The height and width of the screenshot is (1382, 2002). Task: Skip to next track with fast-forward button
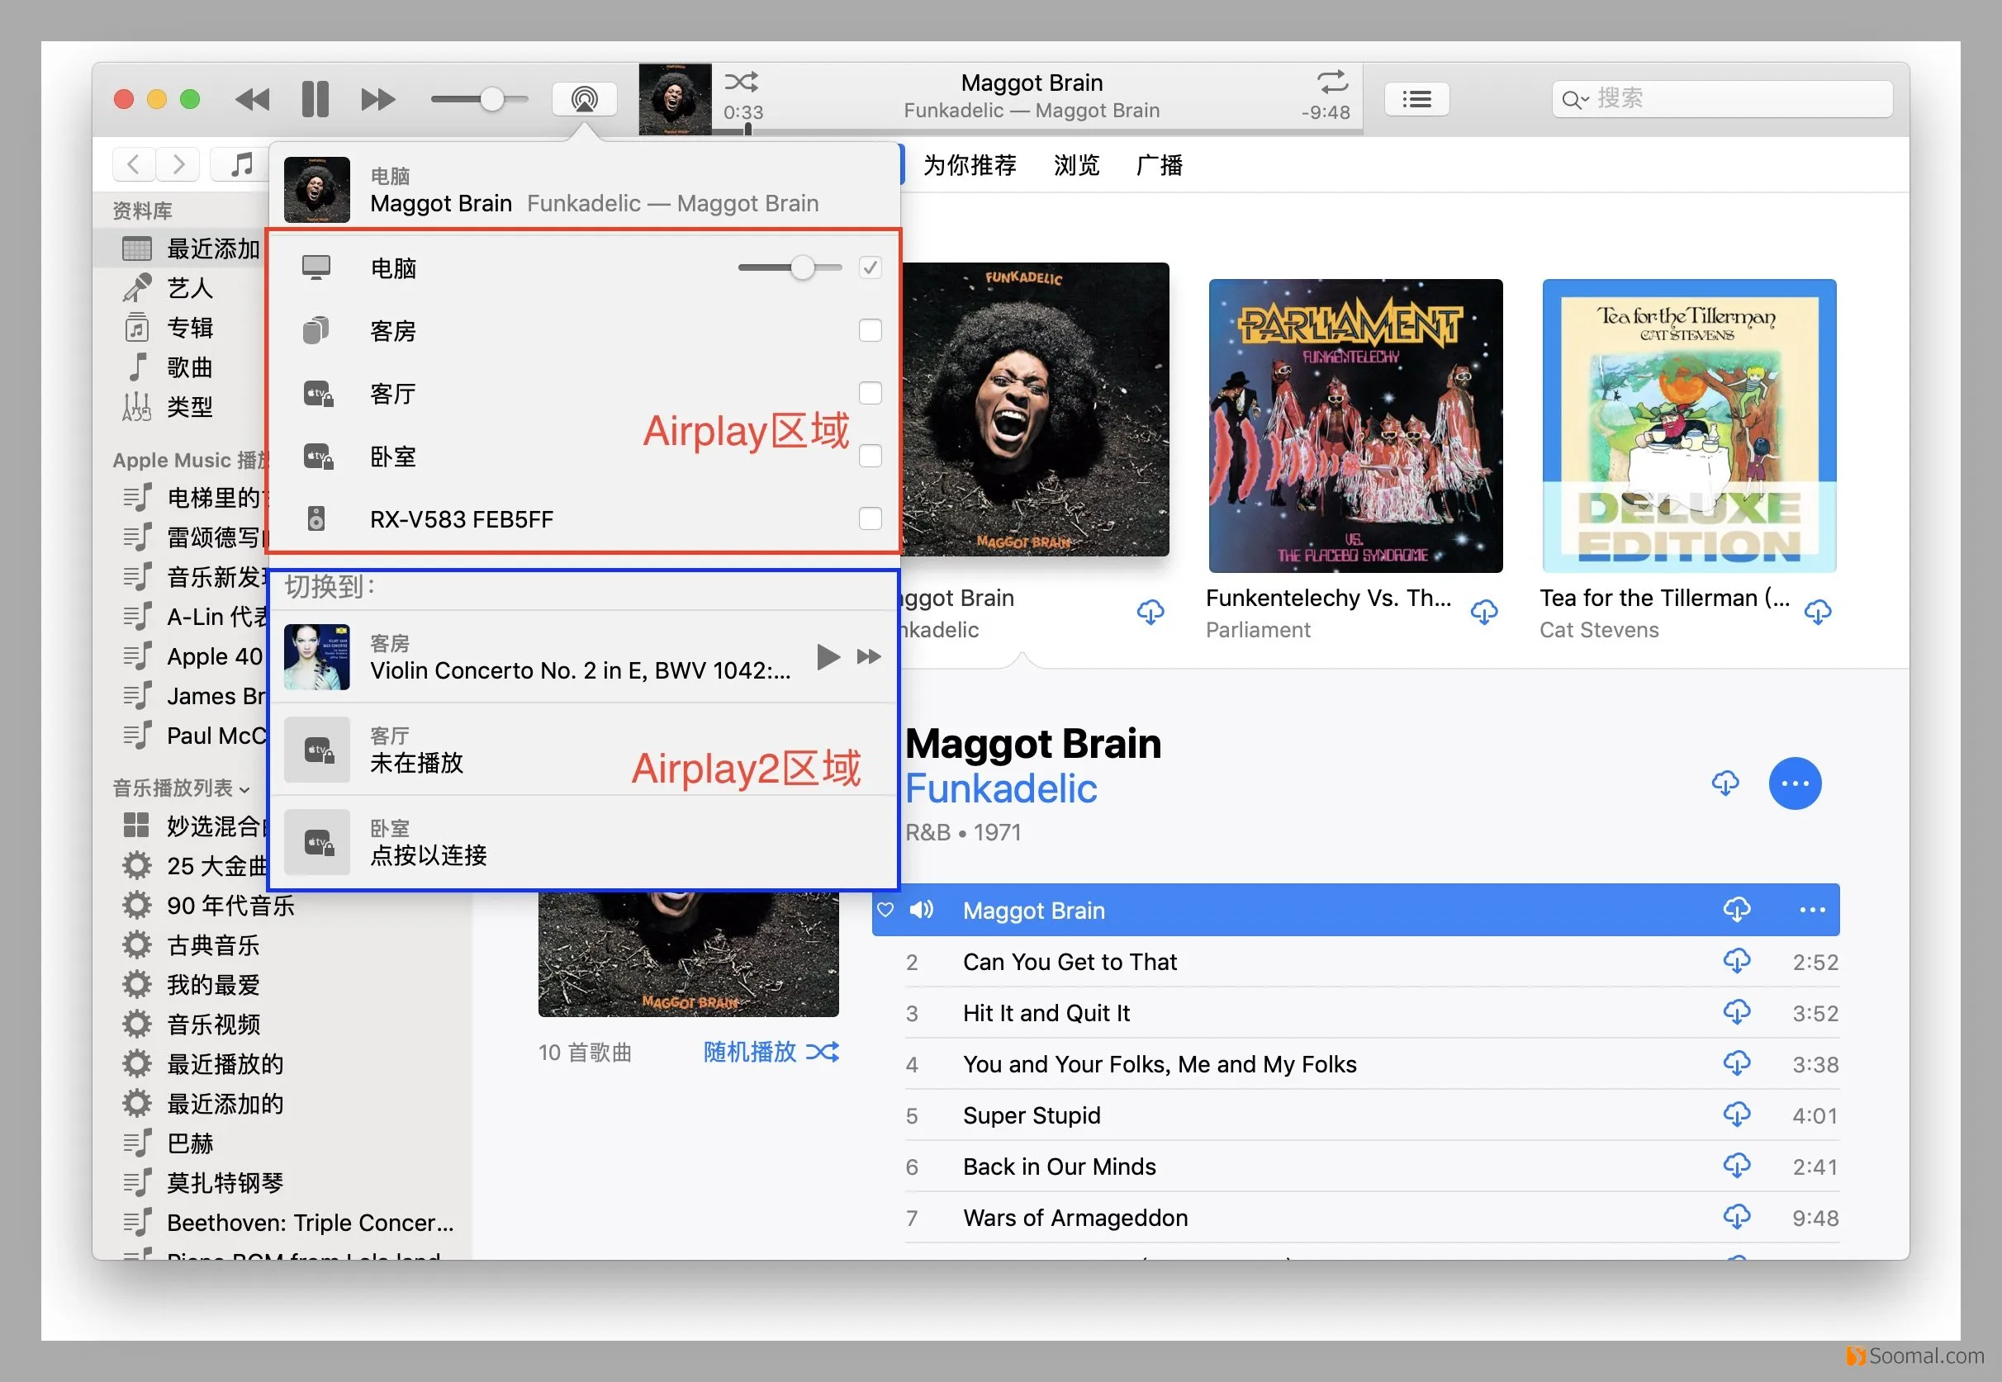378,100
